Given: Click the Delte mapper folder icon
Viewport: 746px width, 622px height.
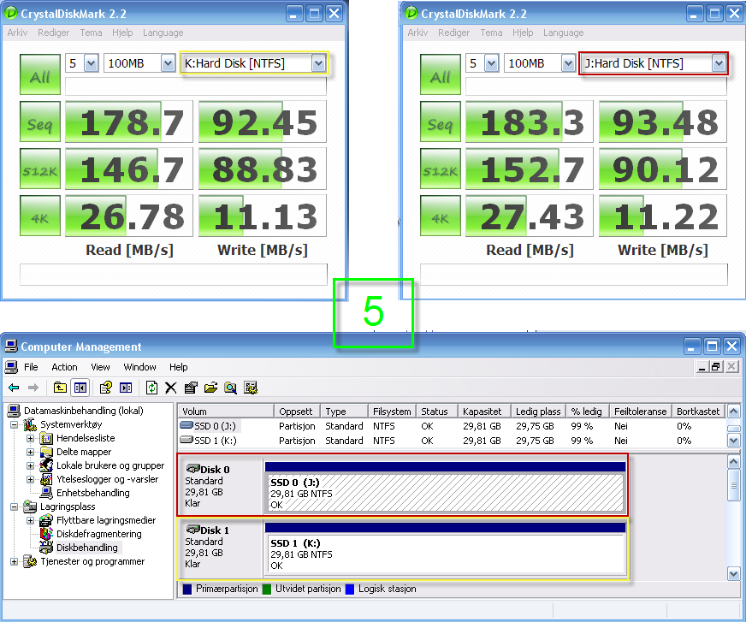Looking at the screenshot, I should pos(46,452).
